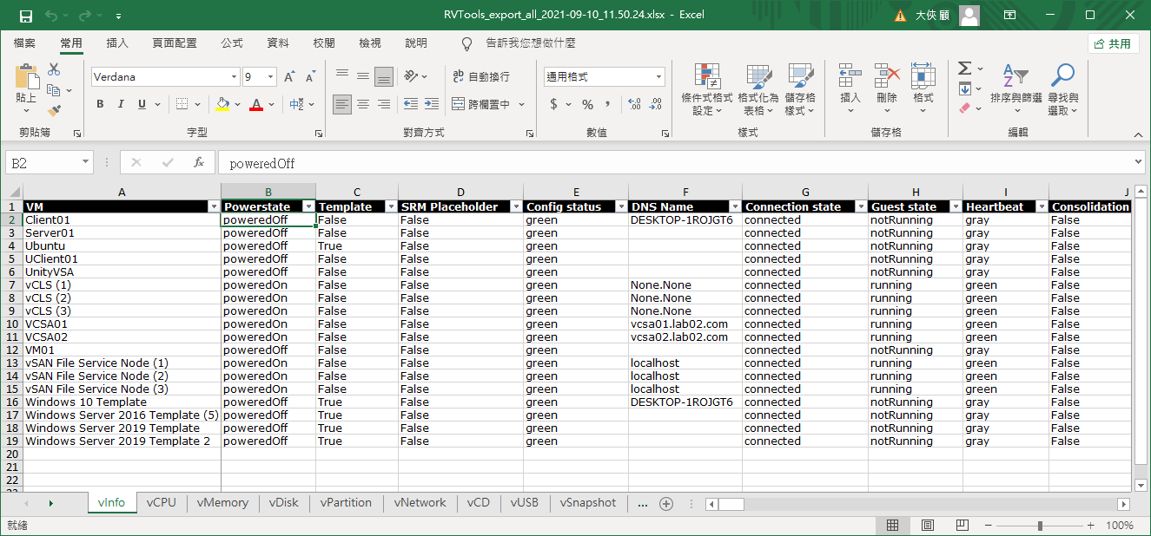
Task: Click the AutoSum sigma icon
Action: (x=964, y=69)
